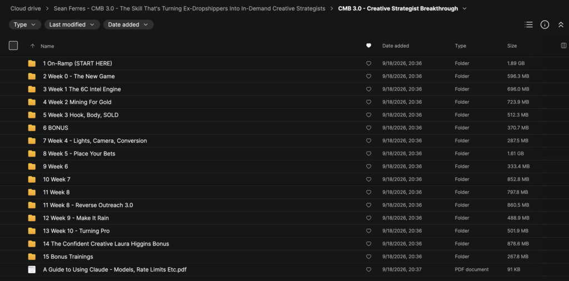
Task: Toggle heart for 8 Week 5 - Place Your Bets
Action: (369, 154)
